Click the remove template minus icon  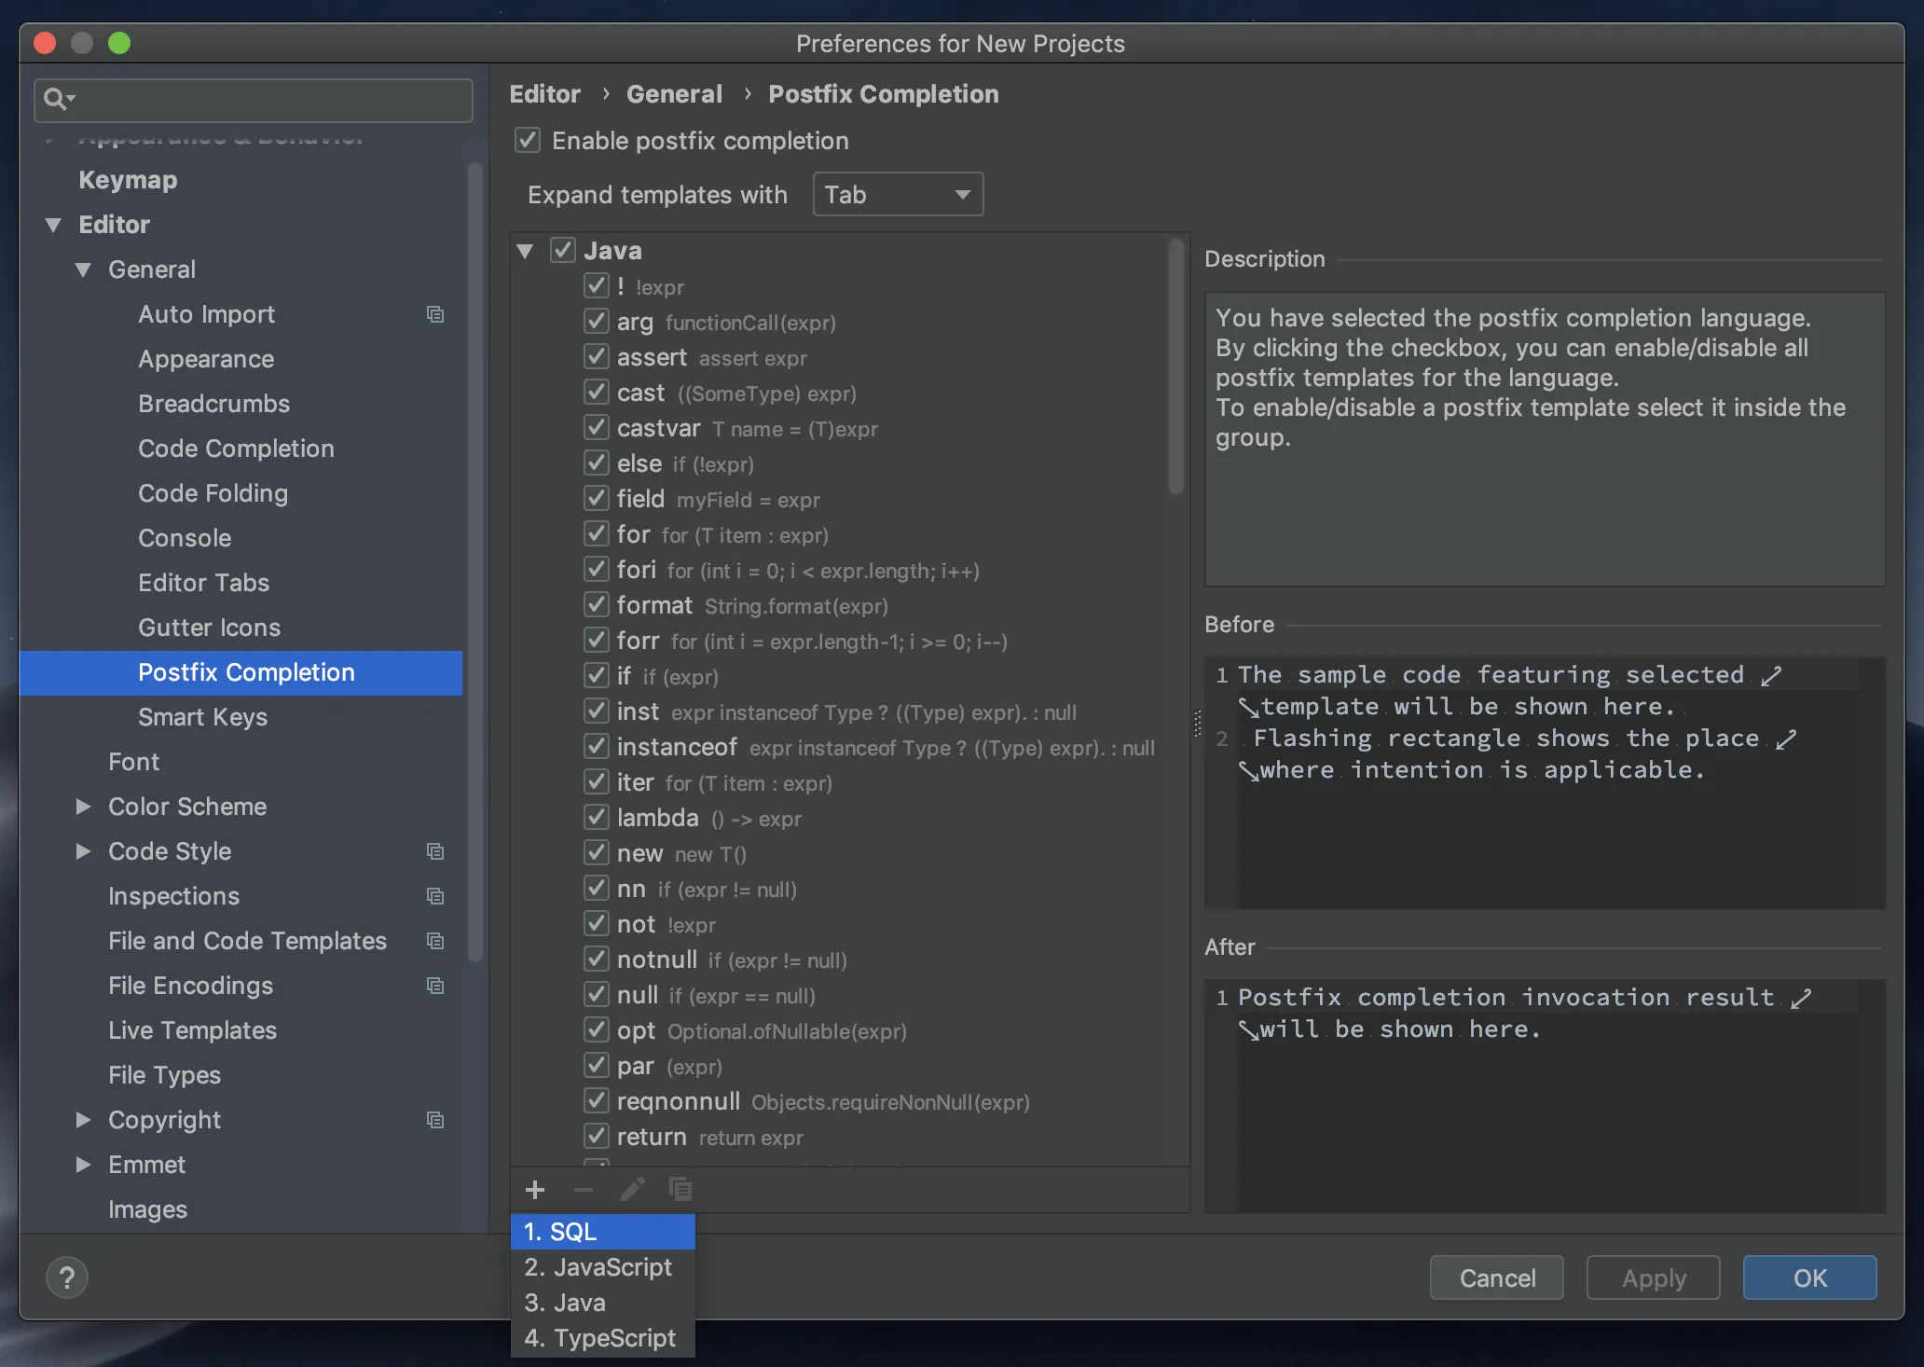coord(584,1190)
